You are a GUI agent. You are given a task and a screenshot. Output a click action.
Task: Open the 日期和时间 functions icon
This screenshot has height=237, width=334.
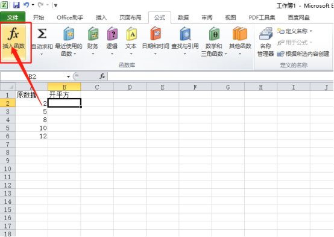[156, 34]
